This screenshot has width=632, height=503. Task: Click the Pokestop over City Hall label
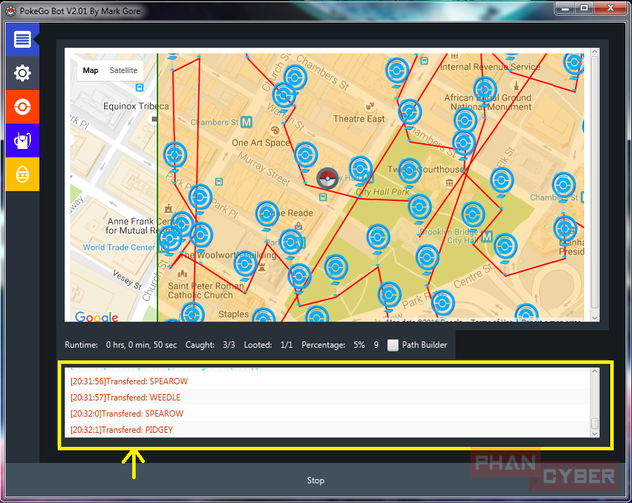coord(361,171)
